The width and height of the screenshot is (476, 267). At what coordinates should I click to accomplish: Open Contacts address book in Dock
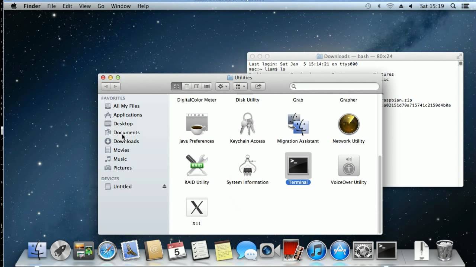[153, 251]
